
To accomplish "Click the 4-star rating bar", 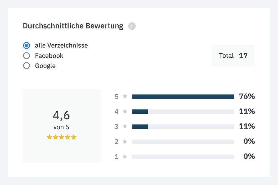I will pyautogui.click(x=183, y=112).
